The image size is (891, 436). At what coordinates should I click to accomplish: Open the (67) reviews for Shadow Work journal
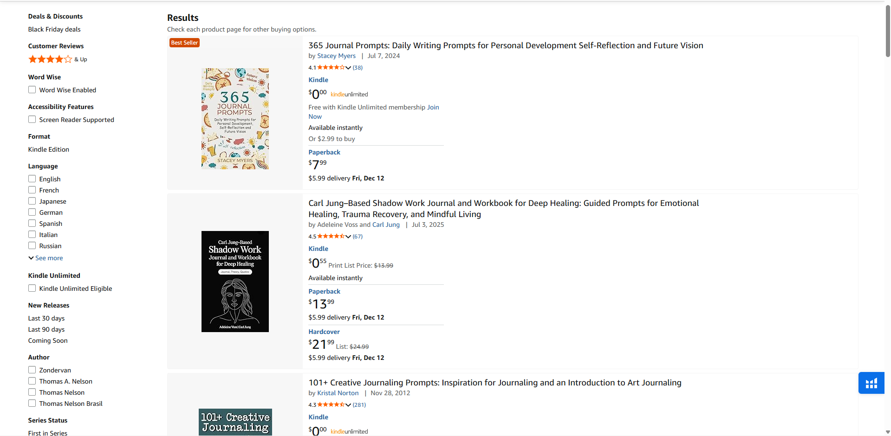tap(358, 236)
